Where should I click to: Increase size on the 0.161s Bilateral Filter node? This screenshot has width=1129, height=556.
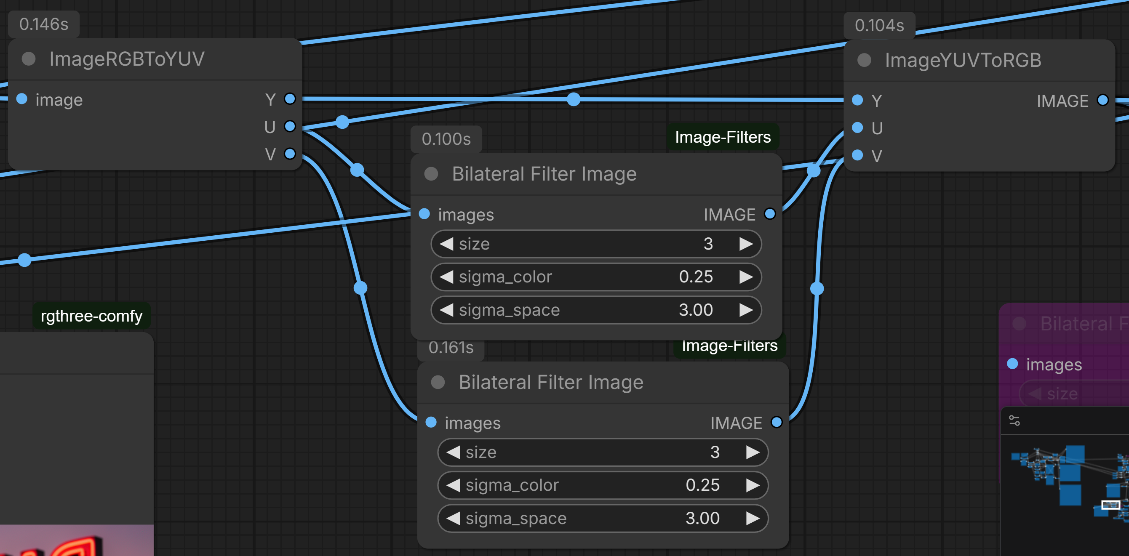[x=753, y=452]
